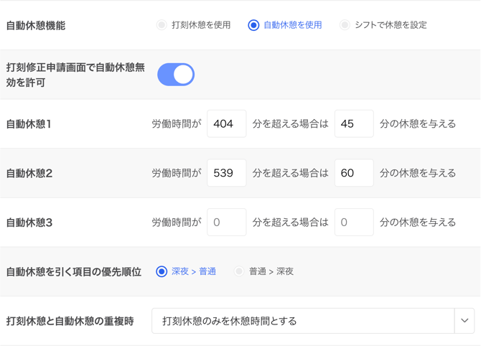The width and height of the screenshot is (481, 346).
Task: Select the 打刻休憩を使用 radio option
Action: [162, 25]
